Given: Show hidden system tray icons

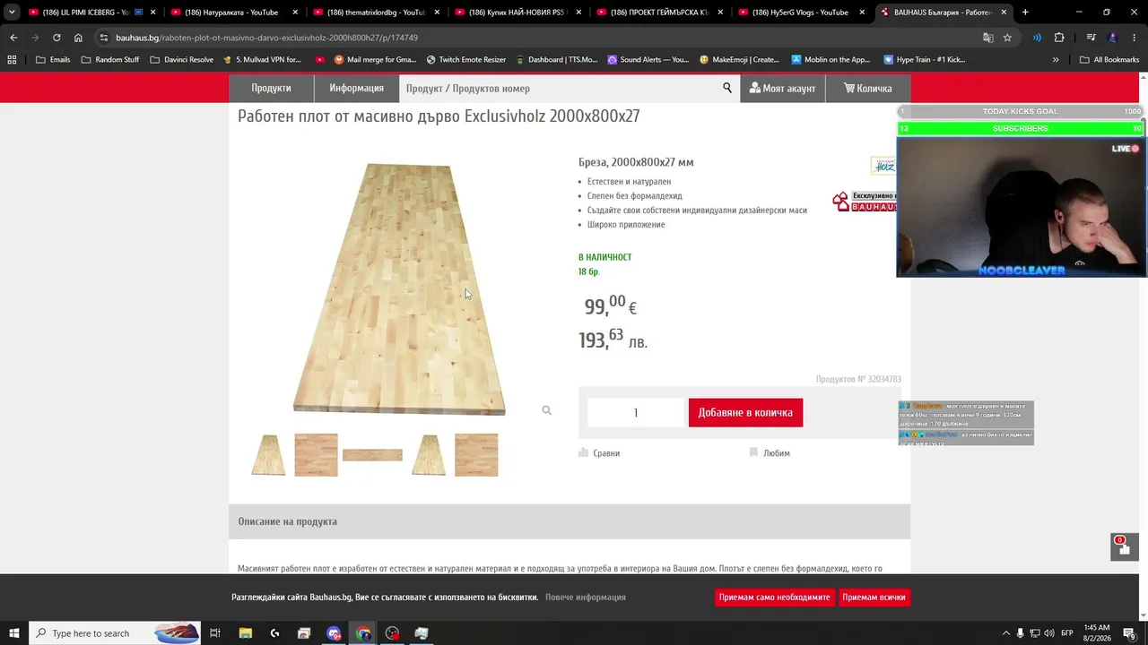Looking at the screenshot, I should tap(1005, 633).
